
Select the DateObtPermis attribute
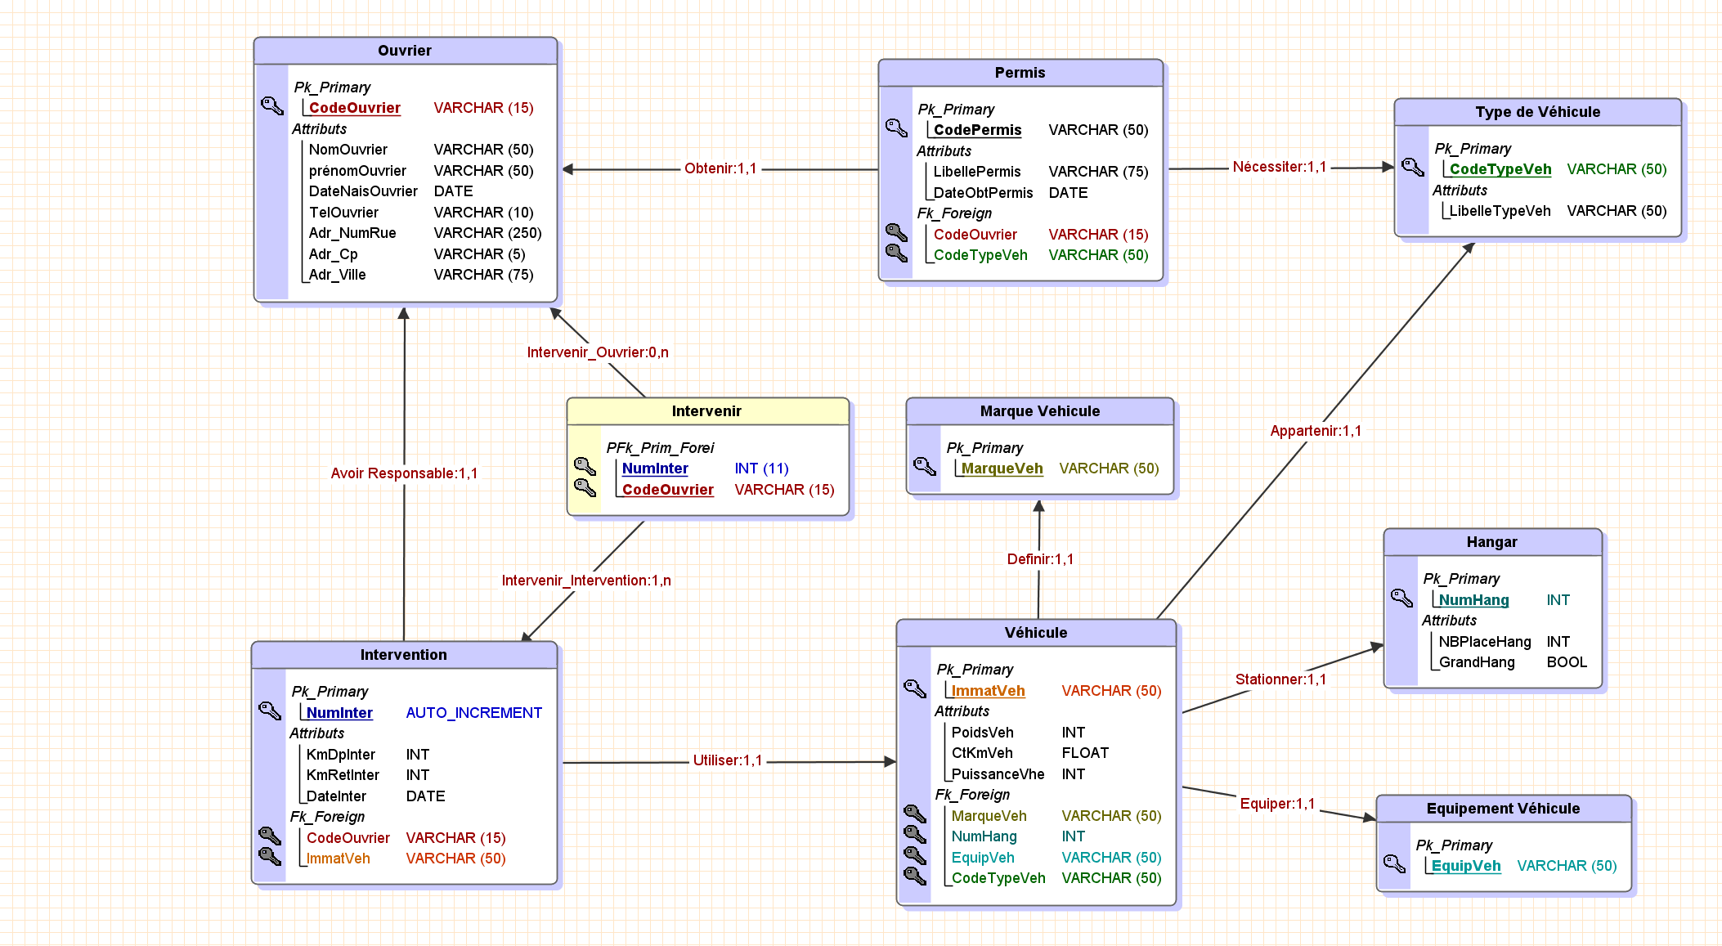click(983, 193)
